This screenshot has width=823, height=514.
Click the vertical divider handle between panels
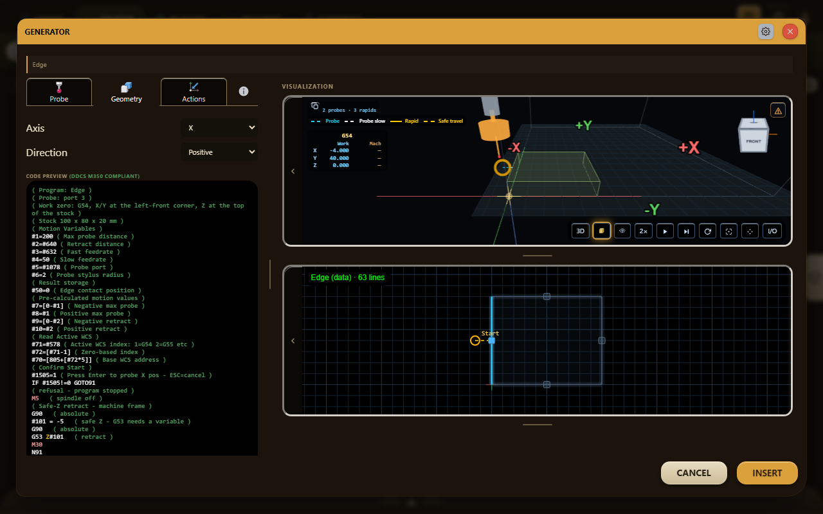point(270,274)
